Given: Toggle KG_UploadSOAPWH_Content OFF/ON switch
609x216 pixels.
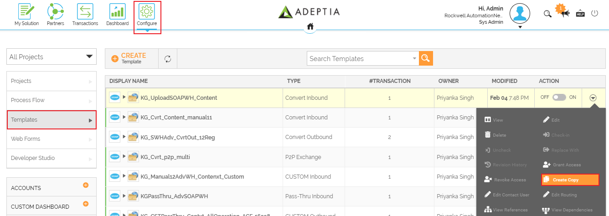Looking at the screenshot, I should [559, 98].
